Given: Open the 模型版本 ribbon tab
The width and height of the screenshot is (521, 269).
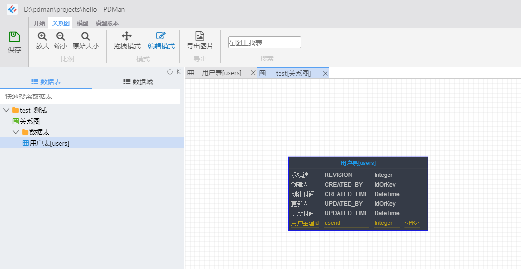Looking at the screenshot, I should 107,23.
